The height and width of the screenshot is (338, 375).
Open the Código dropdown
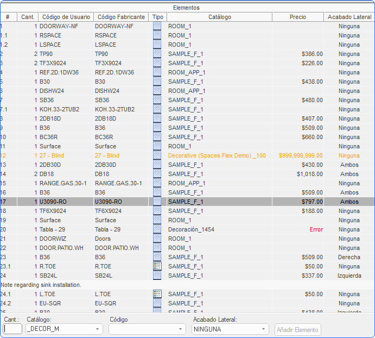(x=147, y=329)
